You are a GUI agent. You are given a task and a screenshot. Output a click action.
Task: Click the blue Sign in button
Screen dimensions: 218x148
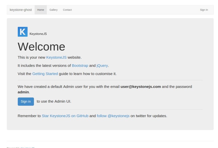pyautogui.click(x=26, y=102)
